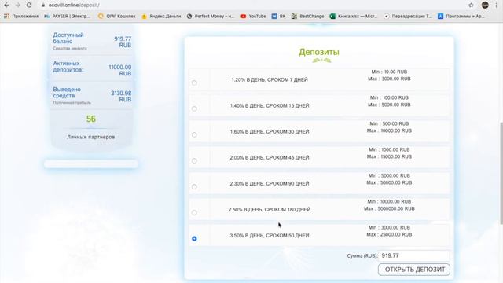Select the 1.20% for 7 days plan
503x283 pixels.
194,83
